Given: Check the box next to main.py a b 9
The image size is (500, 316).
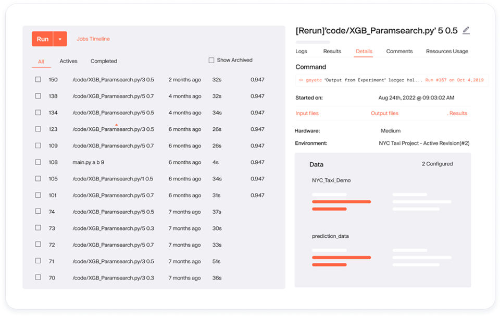Looking at the screenshot, I should pos(38,162).
